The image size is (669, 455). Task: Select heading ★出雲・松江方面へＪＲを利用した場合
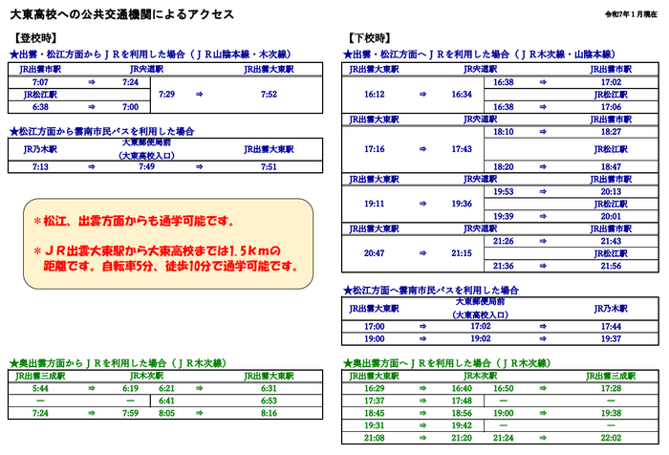(x=480, y=54)
